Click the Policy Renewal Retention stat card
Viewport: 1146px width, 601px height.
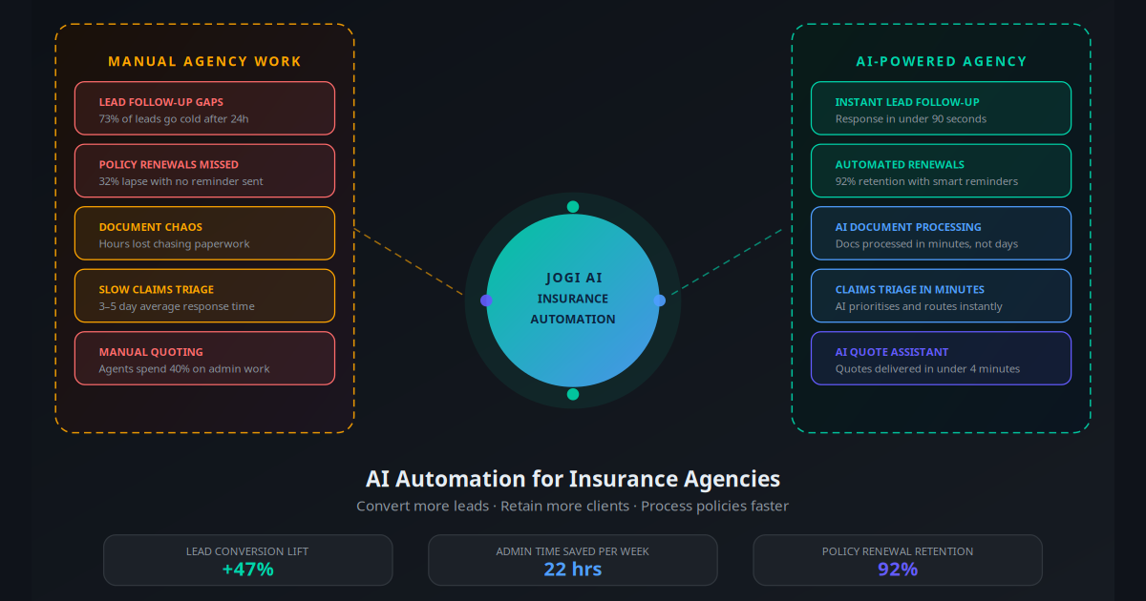(898, 560)
